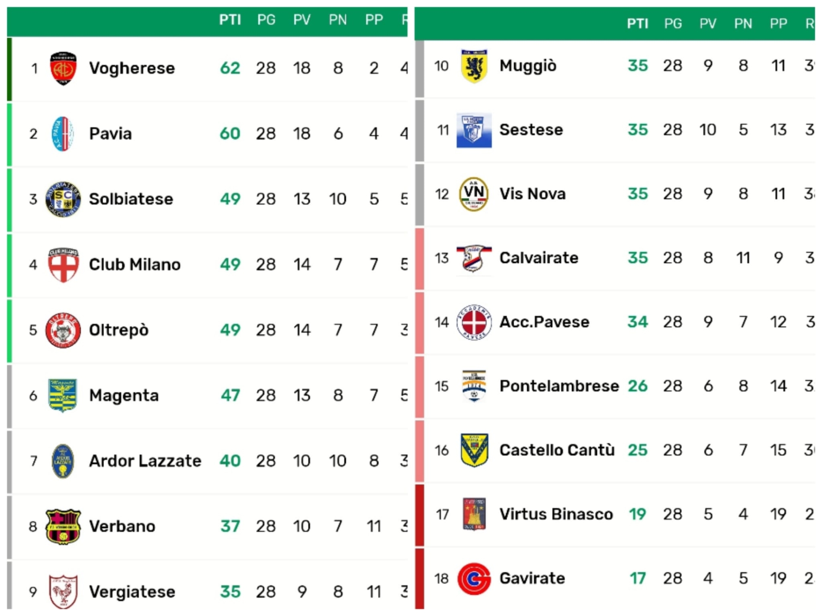Click the Verbano team logo
This screenshot has width=822, height=616.
click(x=63, y=527)
